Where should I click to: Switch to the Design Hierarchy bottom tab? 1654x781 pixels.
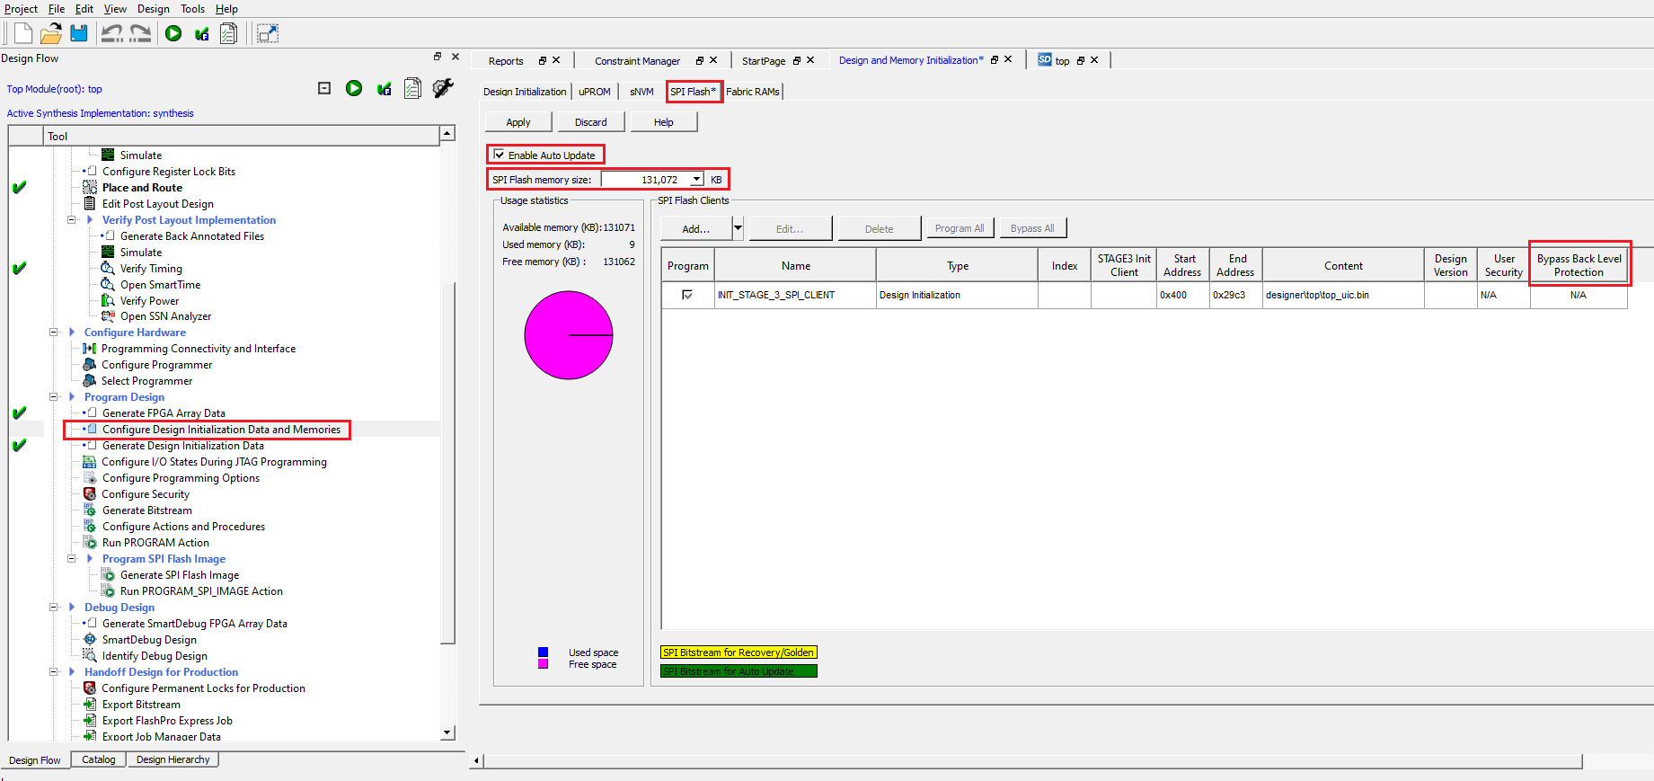172,759
